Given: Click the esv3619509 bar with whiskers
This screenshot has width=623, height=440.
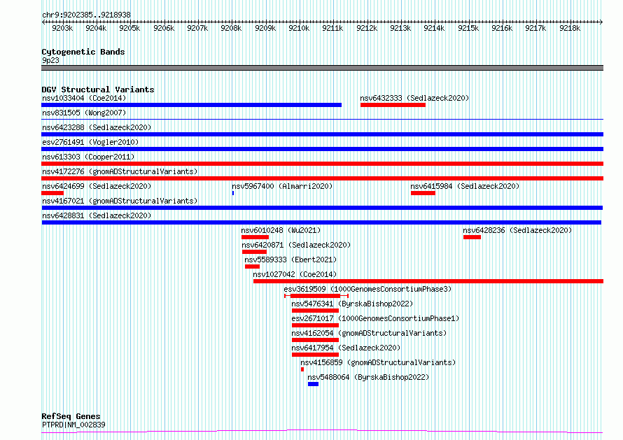Looking at the screenshot, I should tap(316, 296).
